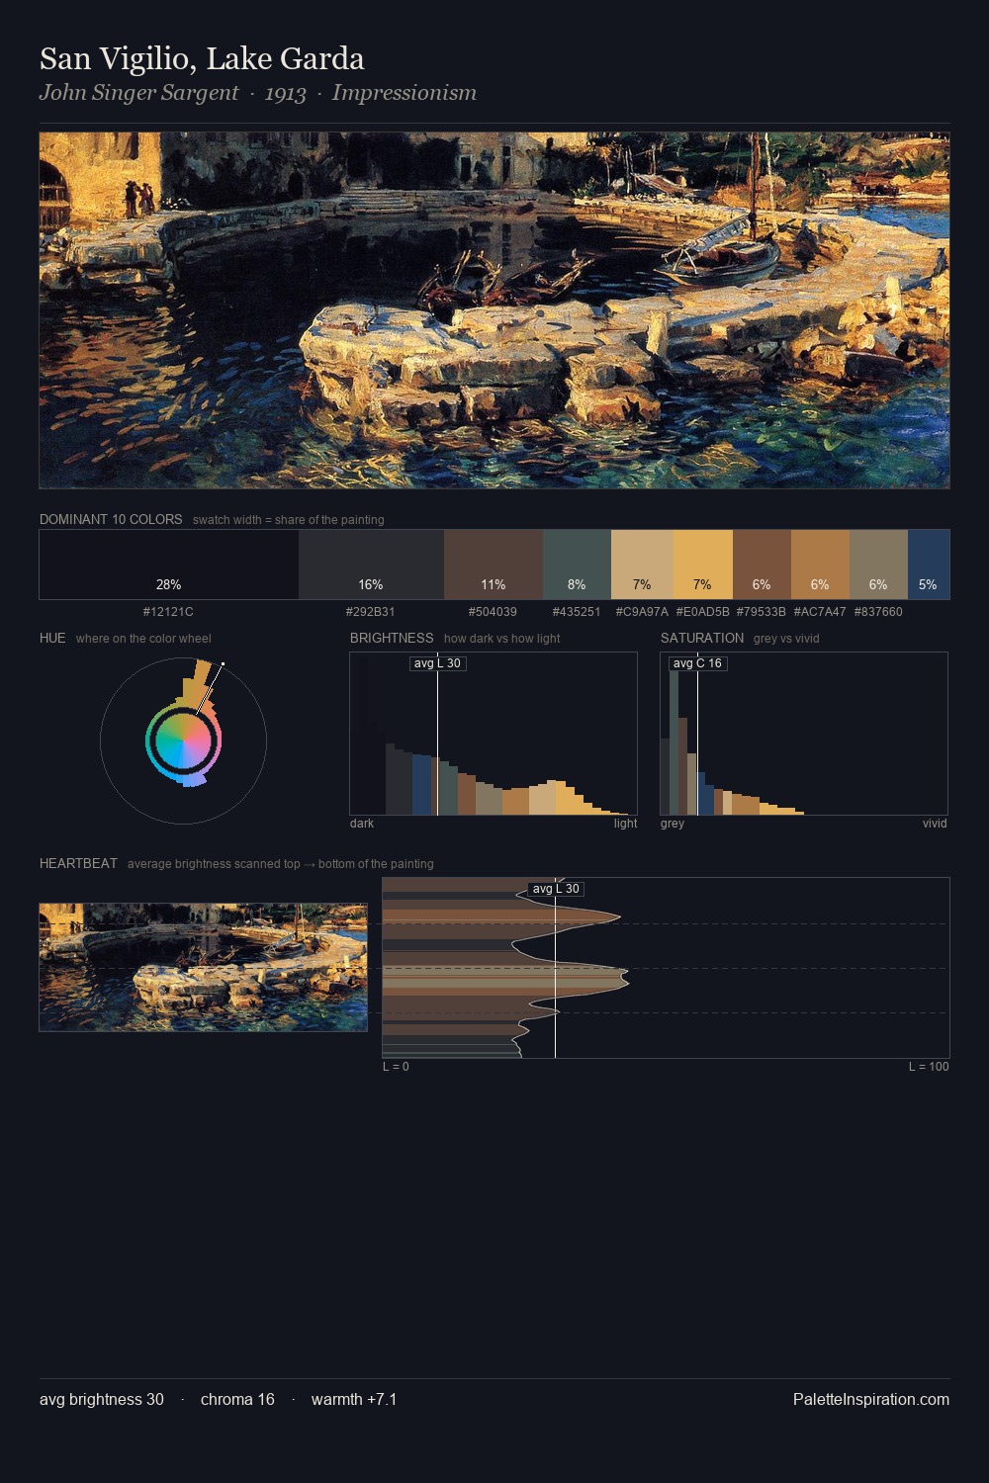989x1483 pixels.
Task: Click the #837660 hex code label
Action: coord(878,612)
